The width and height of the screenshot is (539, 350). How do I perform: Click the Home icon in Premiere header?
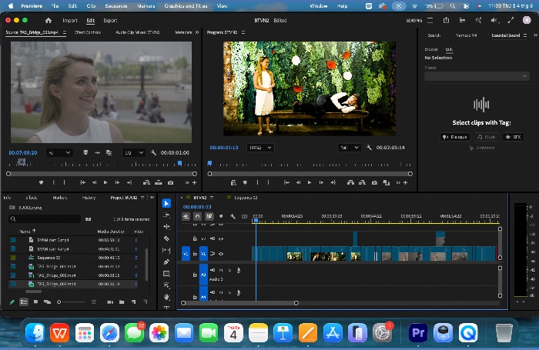[49, 21]
